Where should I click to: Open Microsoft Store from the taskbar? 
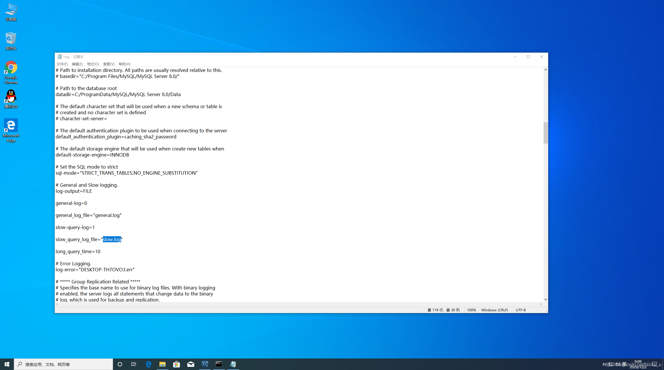[176, 364]
